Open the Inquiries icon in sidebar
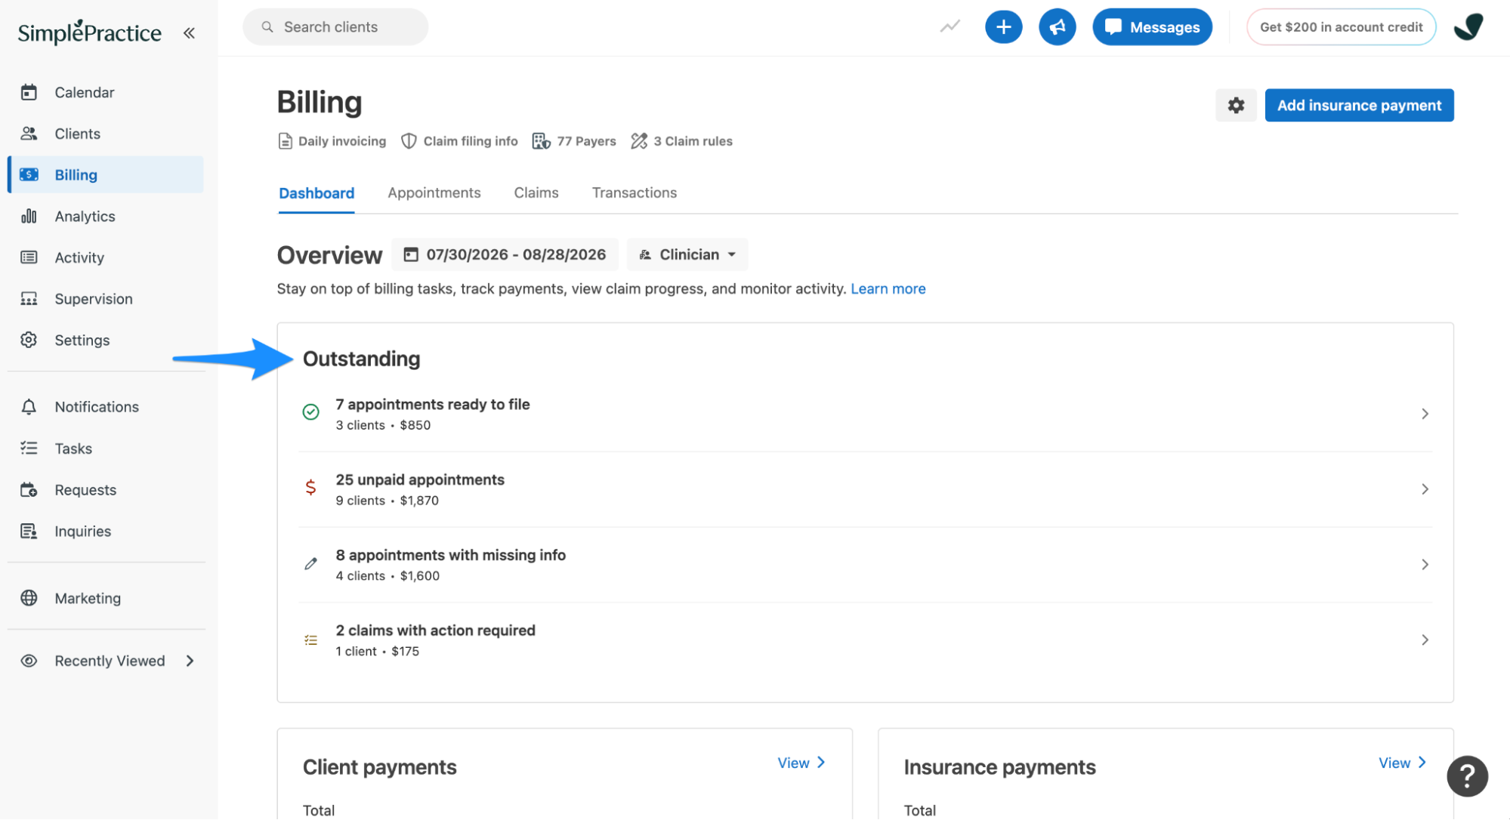The height and width of the screenshot is (820, 1510). pyautogui.click(x=29, y=532)
